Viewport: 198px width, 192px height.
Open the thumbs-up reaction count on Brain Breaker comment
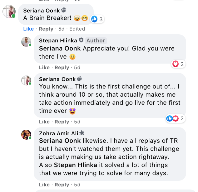(97, 19)
